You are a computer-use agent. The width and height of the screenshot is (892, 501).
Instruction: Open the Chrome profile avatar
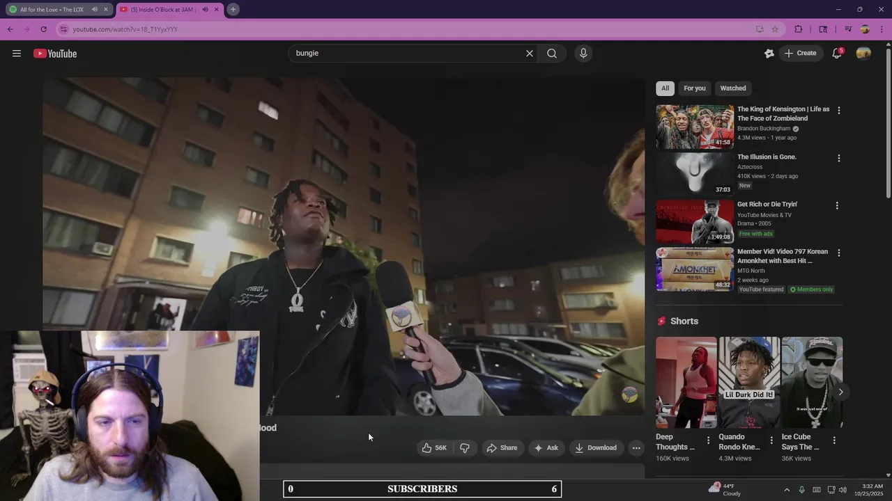(865, 29)
